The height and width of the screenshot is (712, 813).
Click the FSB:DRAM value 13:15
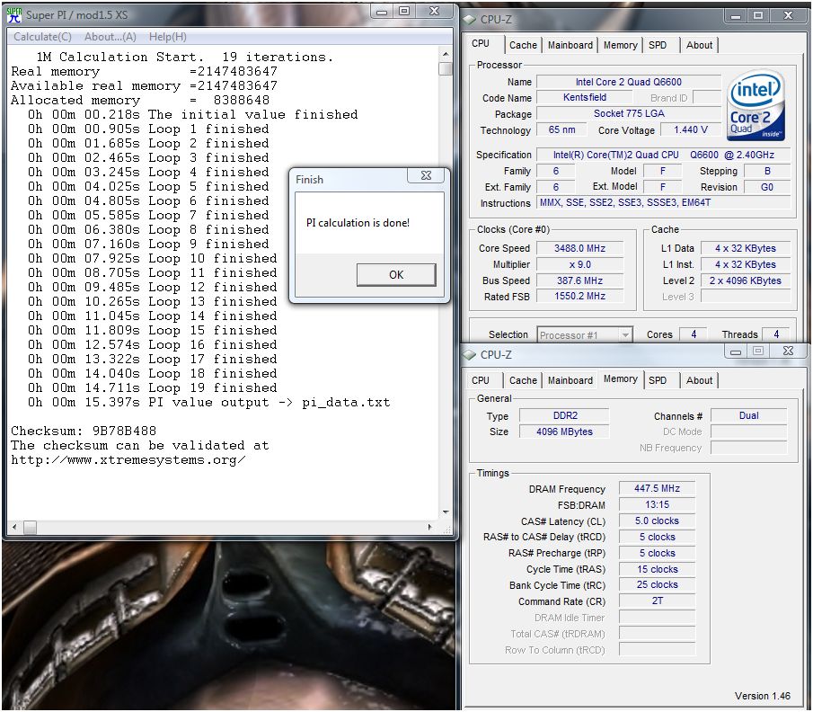tap(657, 504)
